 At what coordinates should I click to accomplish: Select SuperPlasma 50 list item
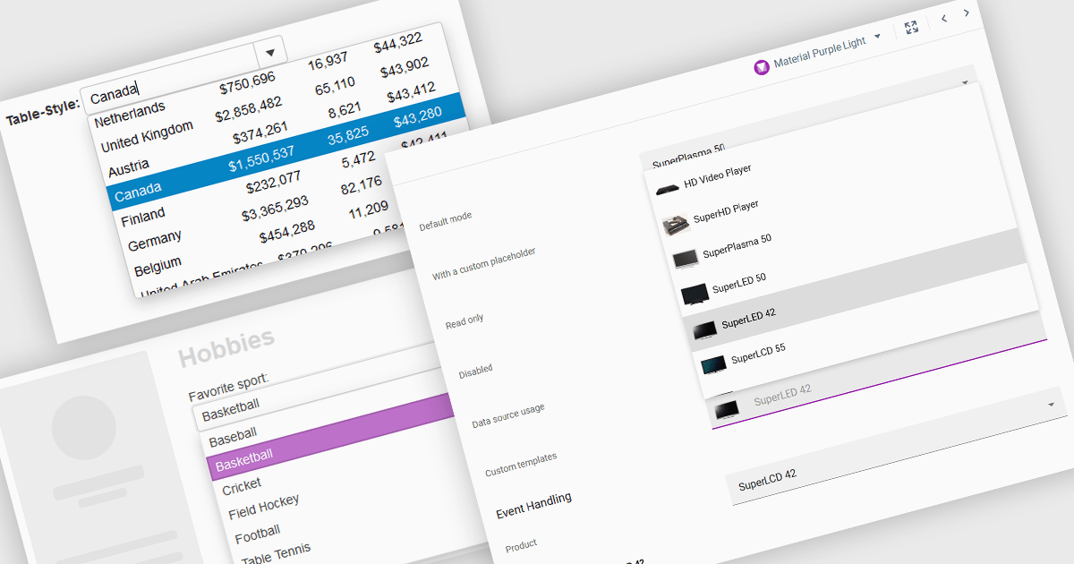click(x=737, y=246)
